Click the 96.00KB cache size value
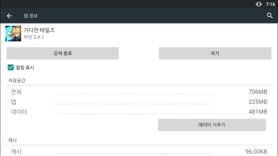Viewport: 278px width, 156px height. [256, 152]
